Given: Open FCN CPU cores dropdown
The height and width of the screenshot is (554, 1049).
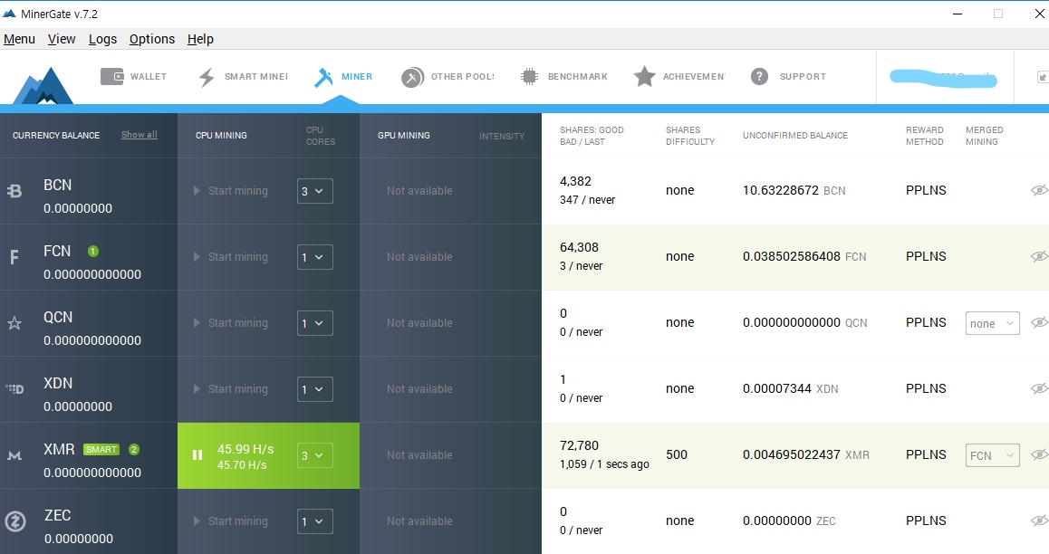Looking at the screenshot, I should click(x=315, y=257).
